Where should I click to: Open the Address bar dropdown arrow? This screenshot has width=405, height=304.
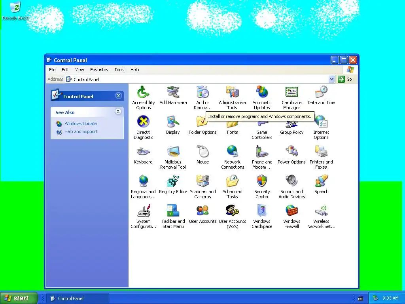click(x=332, y=79)
